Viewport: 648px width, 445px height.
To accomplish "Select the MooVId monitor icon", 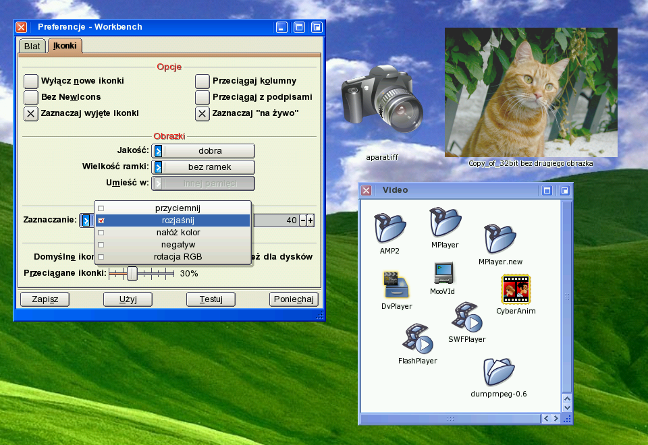I will point(443,272).
